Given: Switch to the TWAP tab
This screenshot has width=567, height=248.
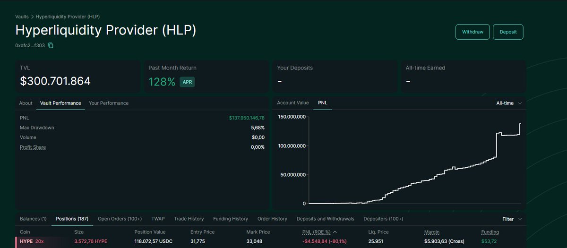Looking at the screenshot, I should pos(158,219).
